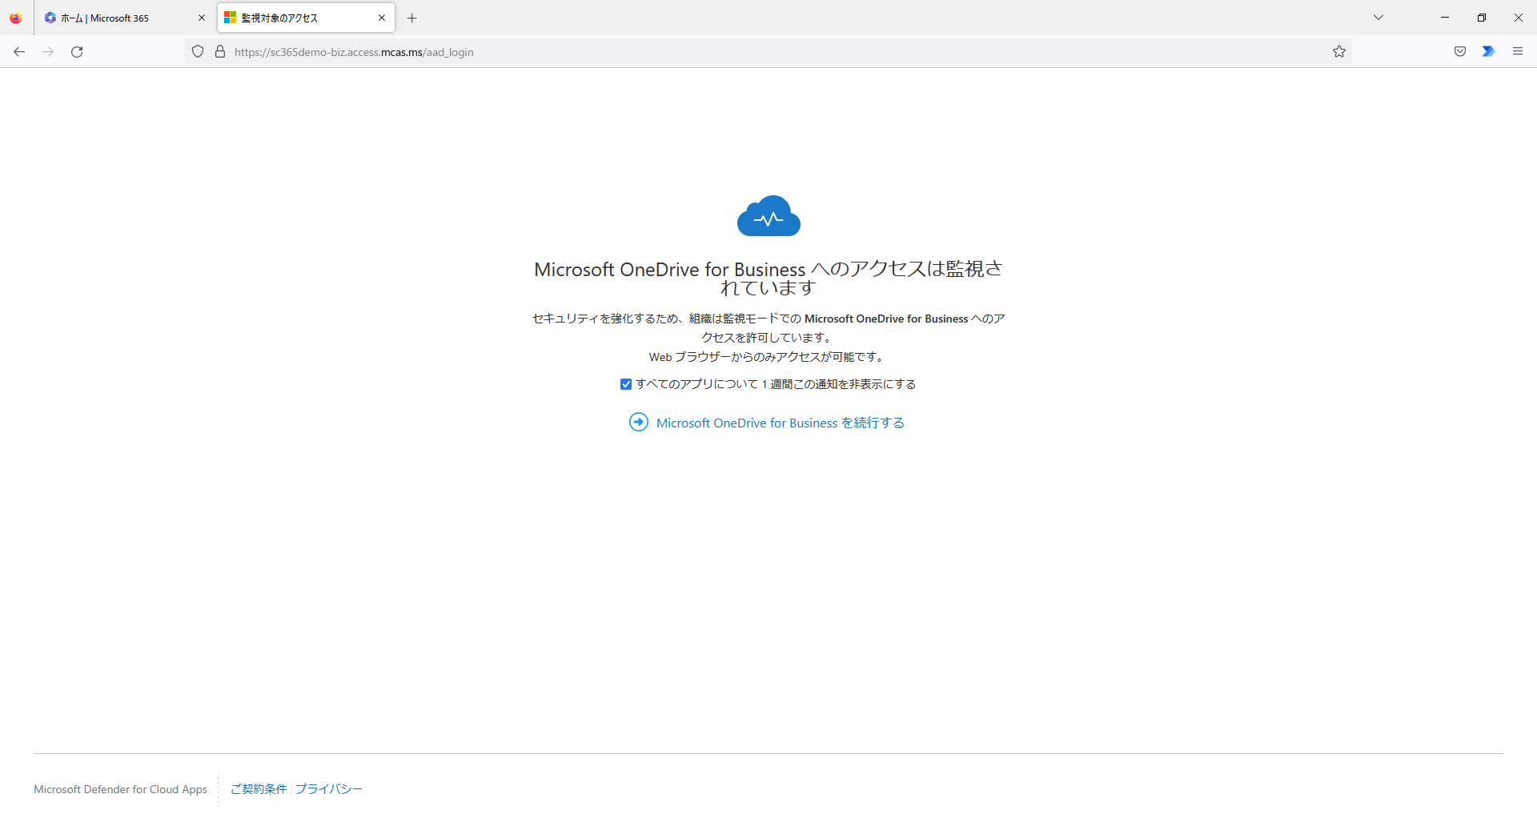The image size is (1537, 826).
Task: Restore down the browser window
Action: (1482, 18)
